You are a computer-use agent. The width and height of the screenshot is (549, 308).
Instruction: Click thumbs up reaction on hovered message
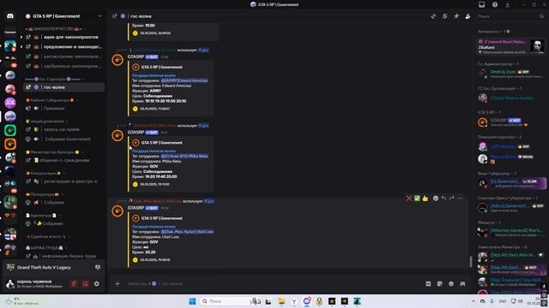tap(425, 198)
